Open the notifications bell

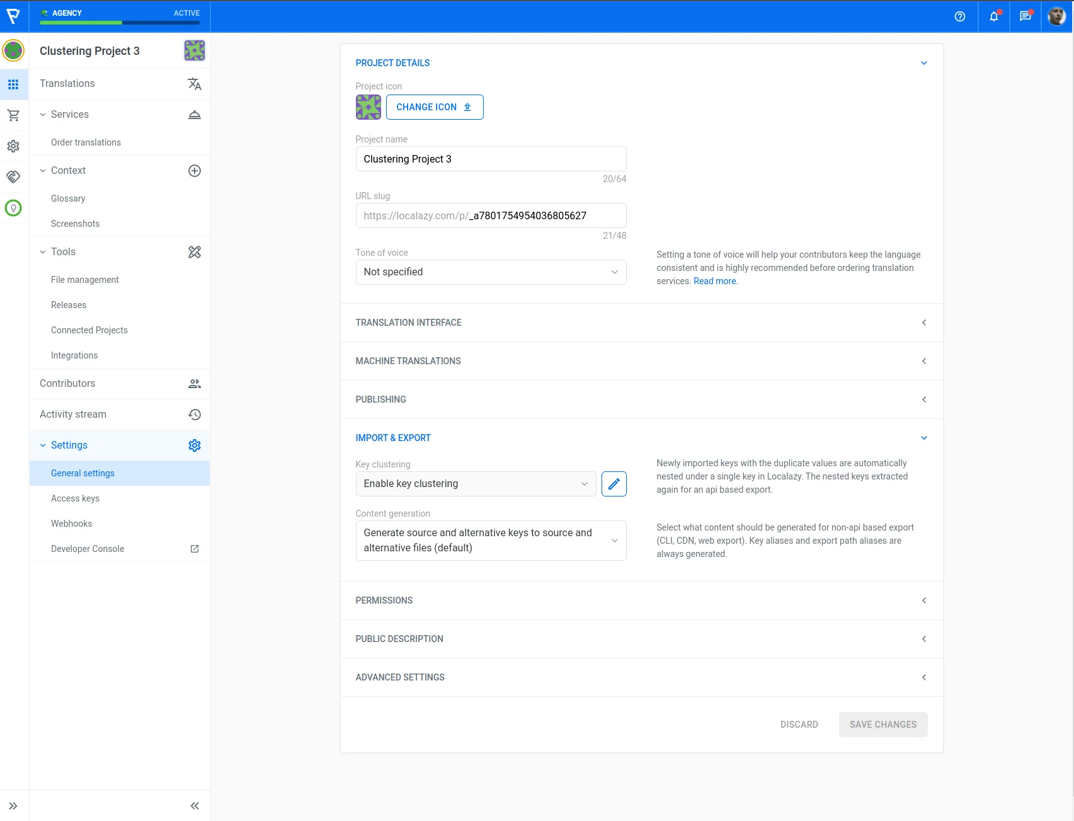pos(993,16)
